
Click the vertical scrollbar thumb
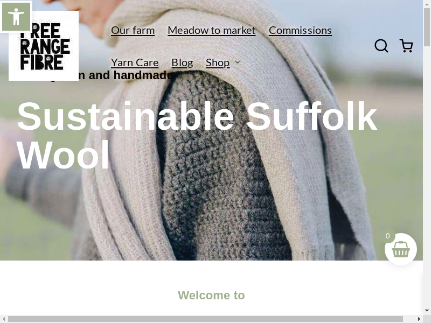coord(427,27)
